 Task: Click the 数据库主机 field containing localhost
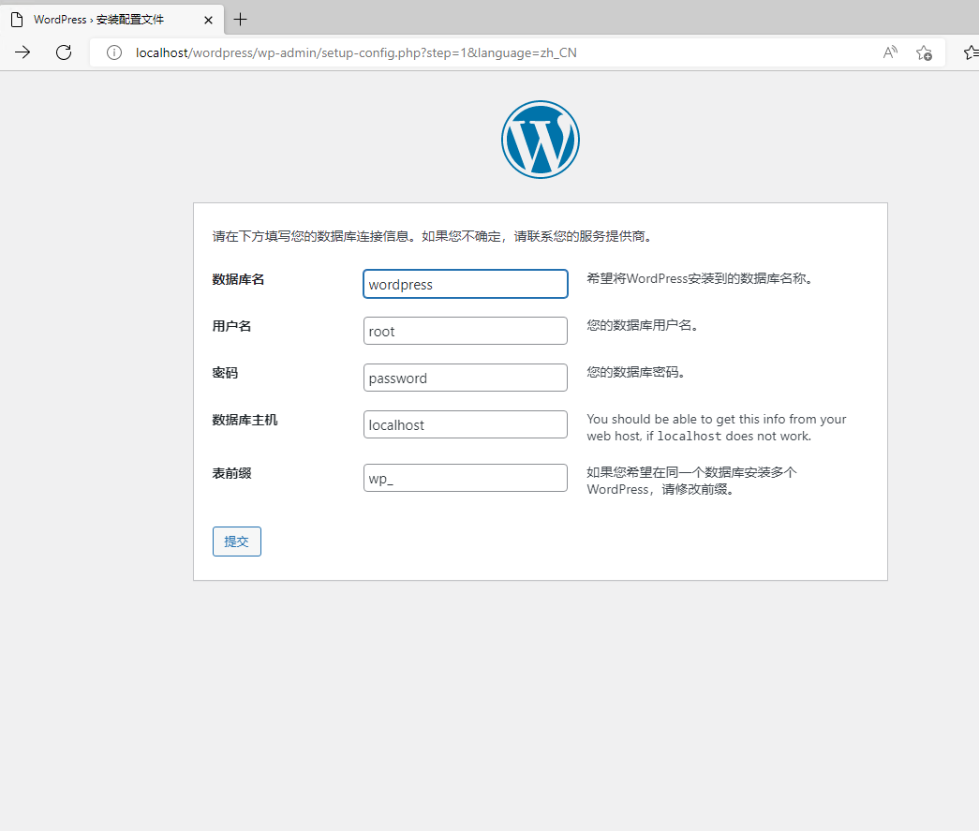(466, 424)
